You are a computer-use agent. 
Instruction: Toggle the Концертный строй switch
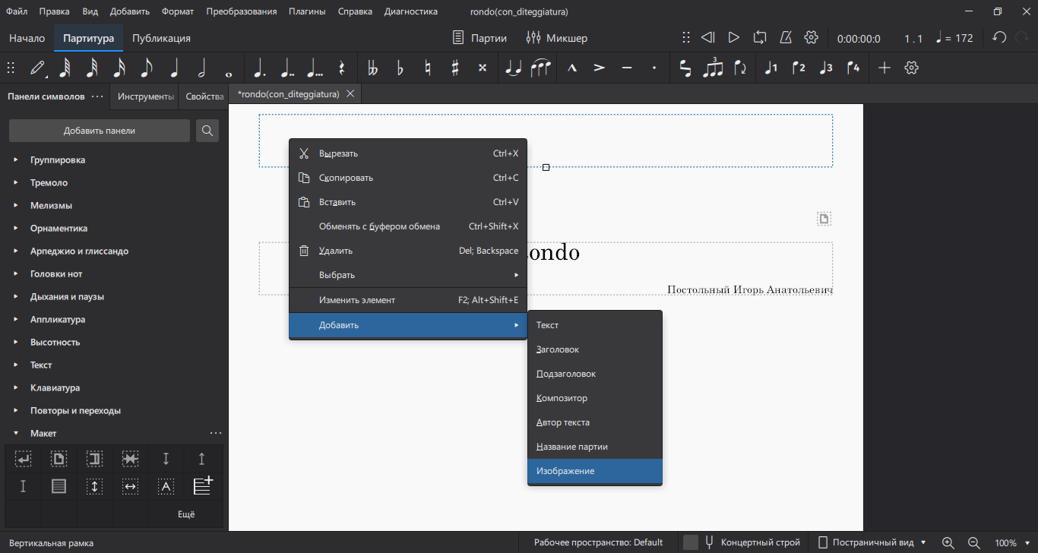coord(691,542)
